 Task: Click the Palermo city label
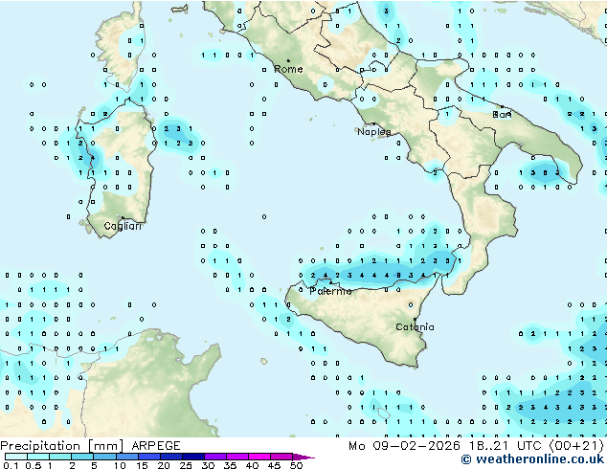(330, 291)
